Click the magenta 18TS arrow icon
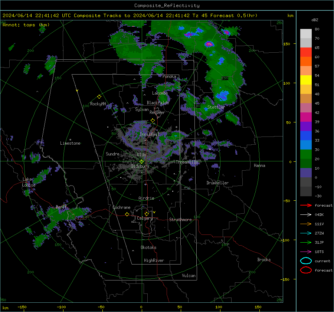334x312 pixels. [306, 252]
